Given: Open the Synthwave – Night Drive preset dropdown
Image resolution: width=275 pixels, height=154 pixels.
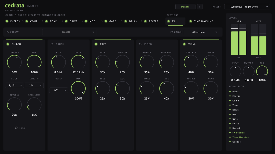Looking at the screenshot, I should (x=247, y=7).
